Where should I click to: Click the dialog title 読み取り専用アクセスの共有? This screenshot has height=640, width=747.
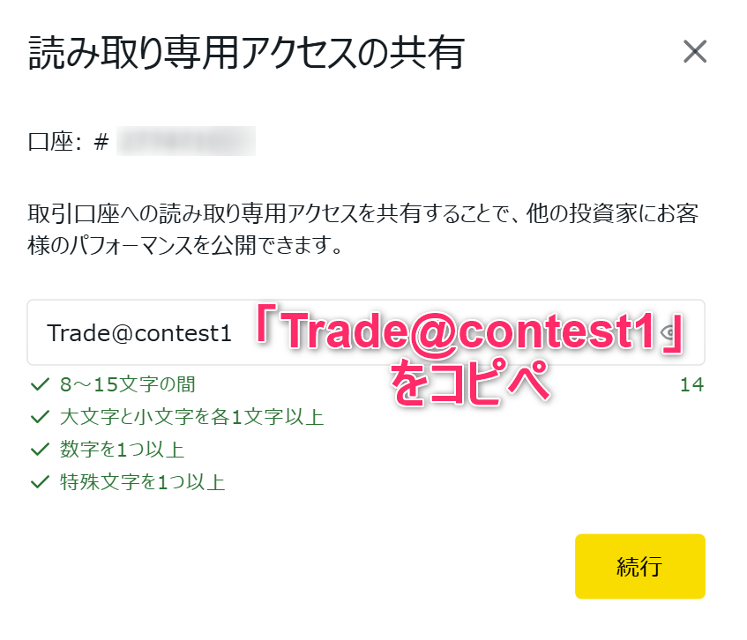[x=246, y=53]
